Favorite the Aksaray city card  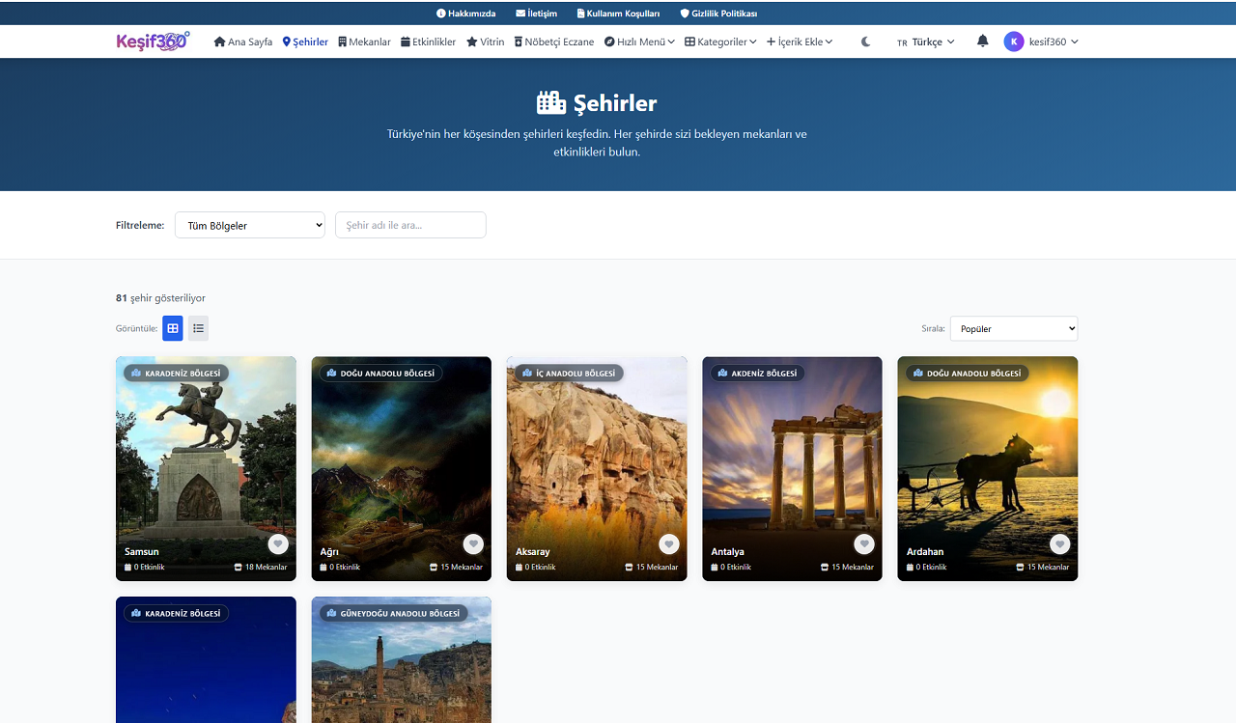click(x=669, y=543)
